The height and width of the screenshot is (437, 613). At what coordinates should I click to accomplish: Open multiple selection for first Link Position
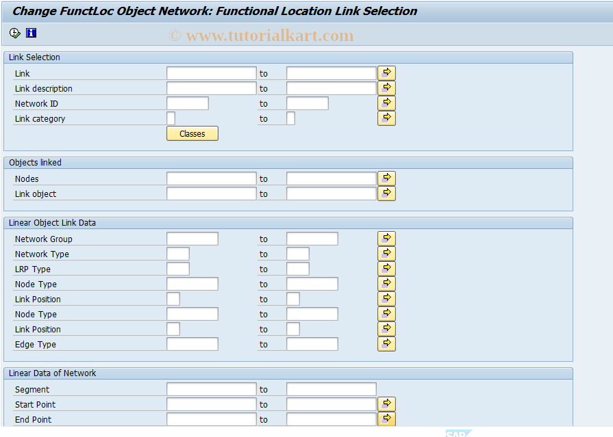point(387,299)
